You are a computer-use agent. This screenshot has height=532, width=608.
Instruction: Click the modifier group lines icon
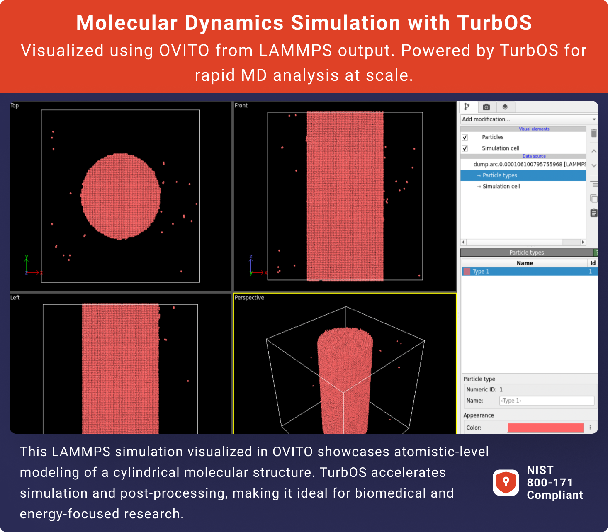(594, 184)
